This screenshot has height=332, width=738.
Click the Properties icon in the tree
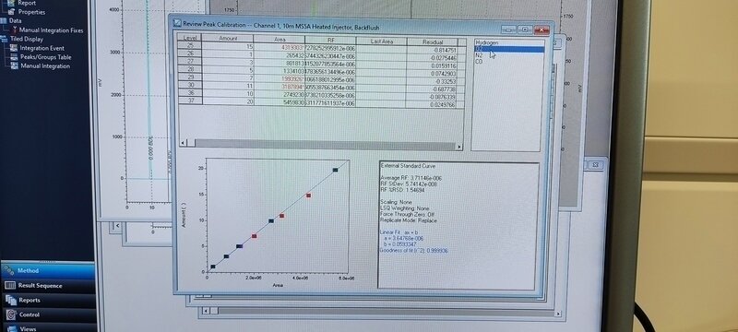(11, 12)
